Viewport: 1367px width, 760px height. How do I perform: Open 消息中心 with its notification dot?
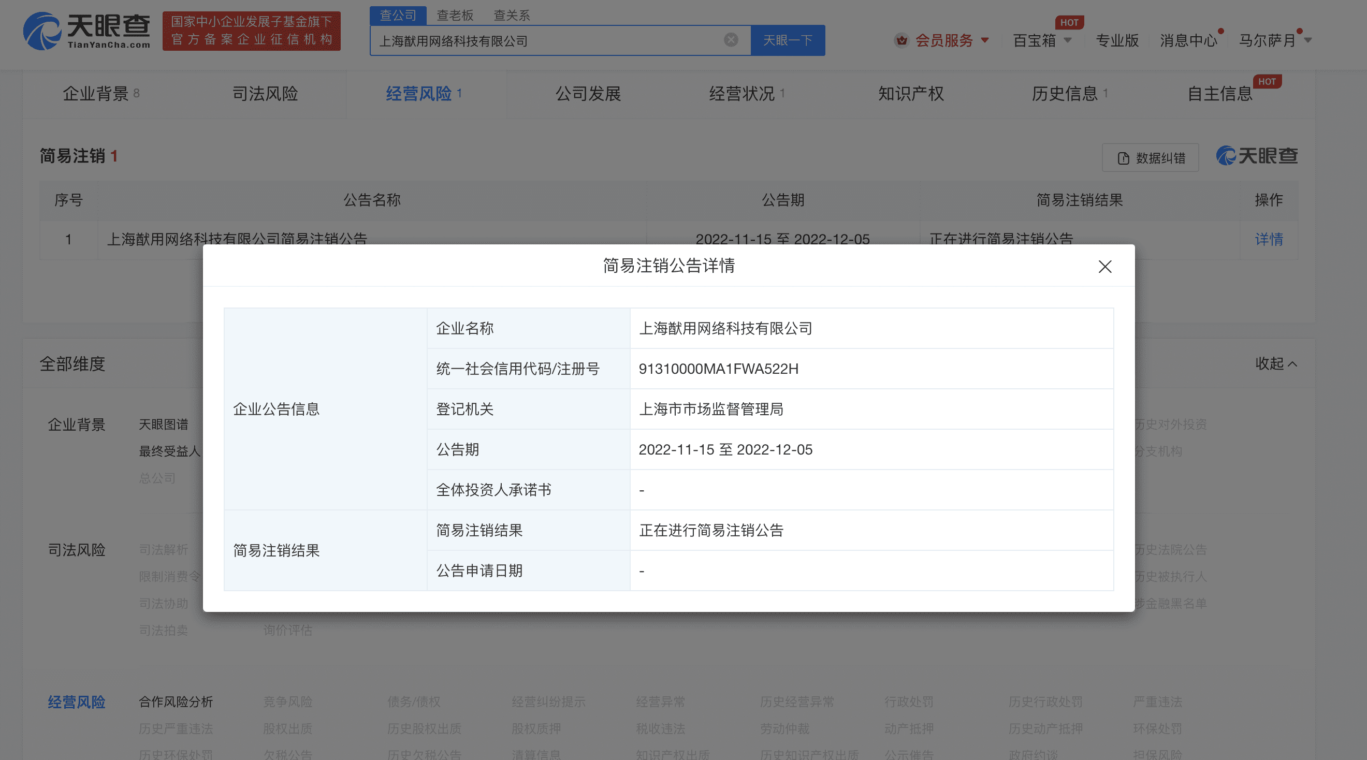[x=1189, y=40]
